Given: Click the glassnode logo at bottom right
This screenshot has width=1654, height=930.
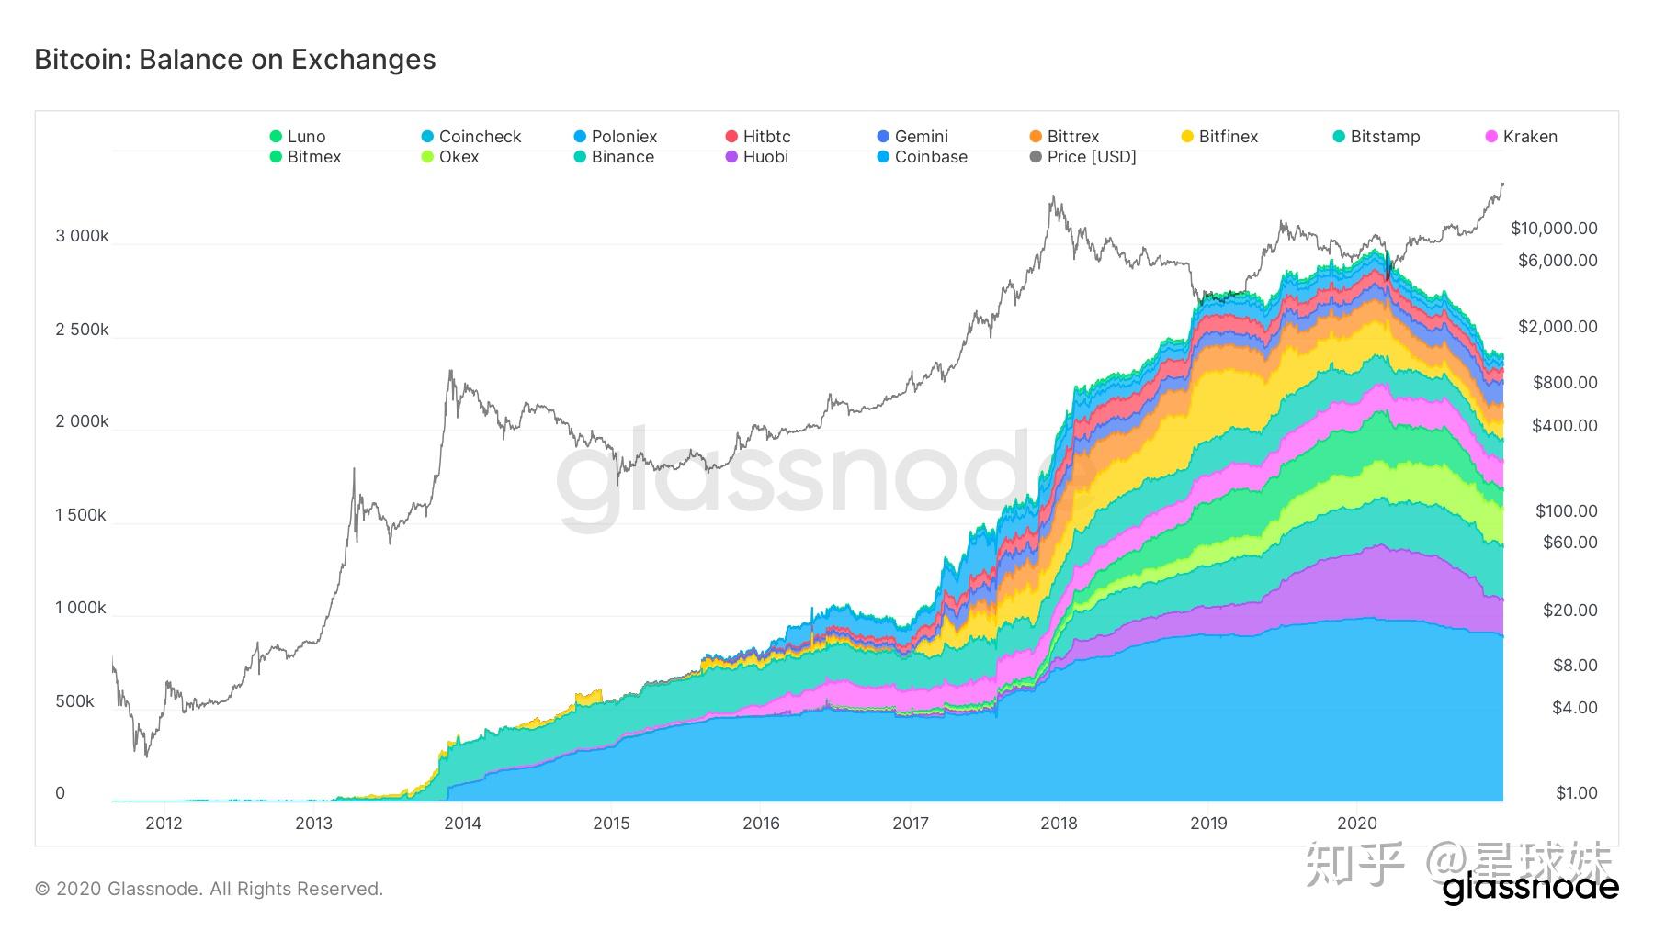Looking at the screenshot, I should (1530, 889).
